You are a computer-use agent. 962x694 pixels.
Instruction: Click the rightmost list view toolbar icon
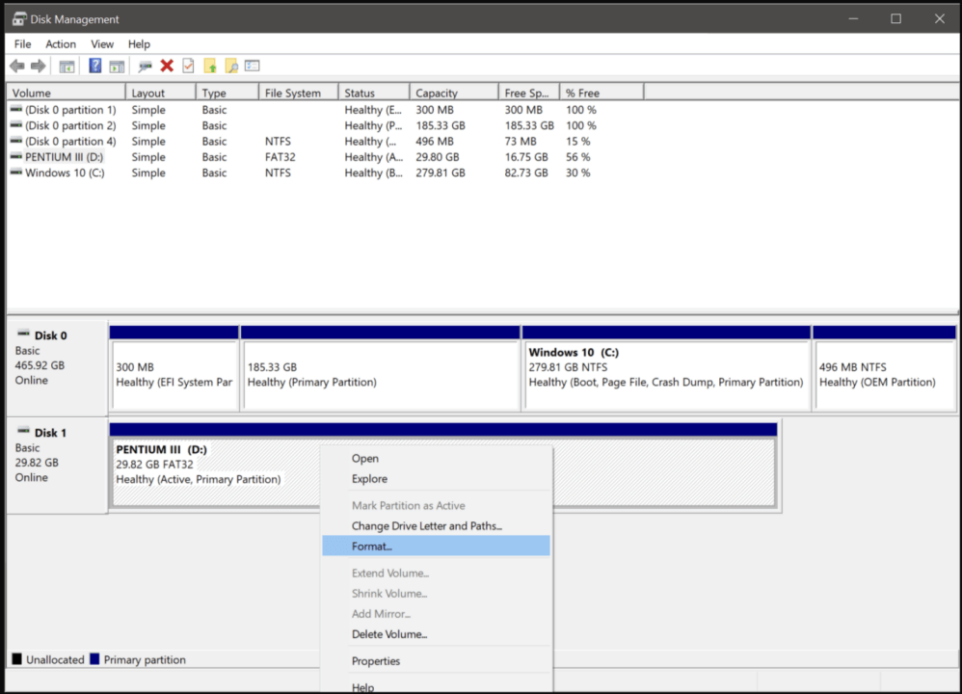(x=252, y=66)
